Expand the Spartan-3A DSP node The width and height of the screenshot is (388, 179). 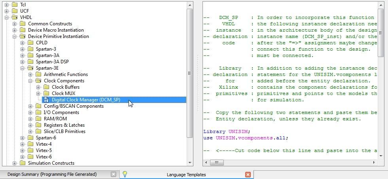[22, 62]
